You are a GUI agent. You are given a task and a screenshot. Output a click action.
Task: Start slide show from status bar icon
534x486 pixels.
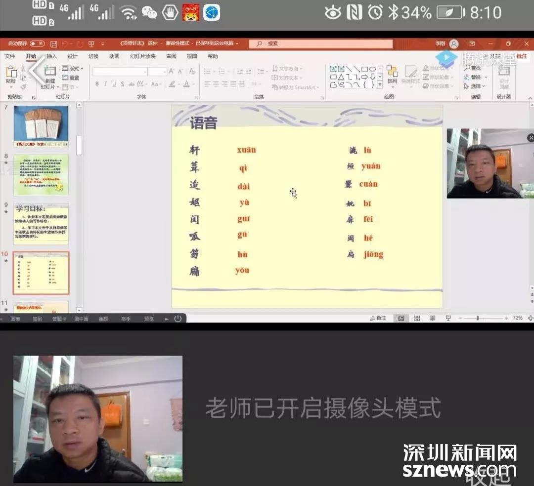coord(448,318)
